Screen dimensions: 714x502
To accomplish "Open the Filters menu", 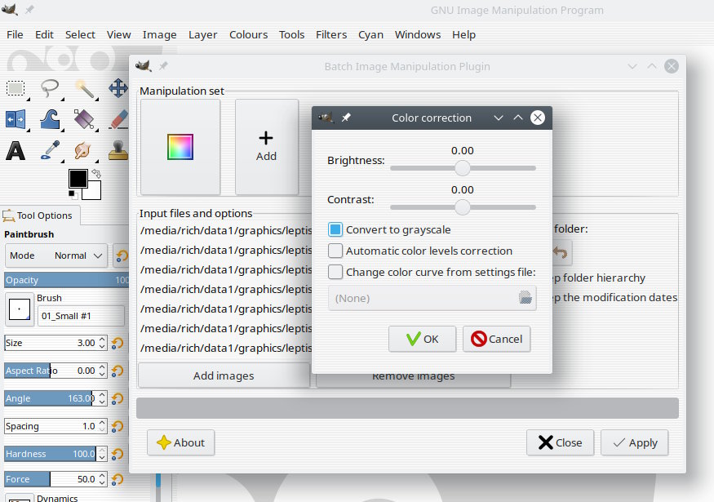I will (331, 34).
